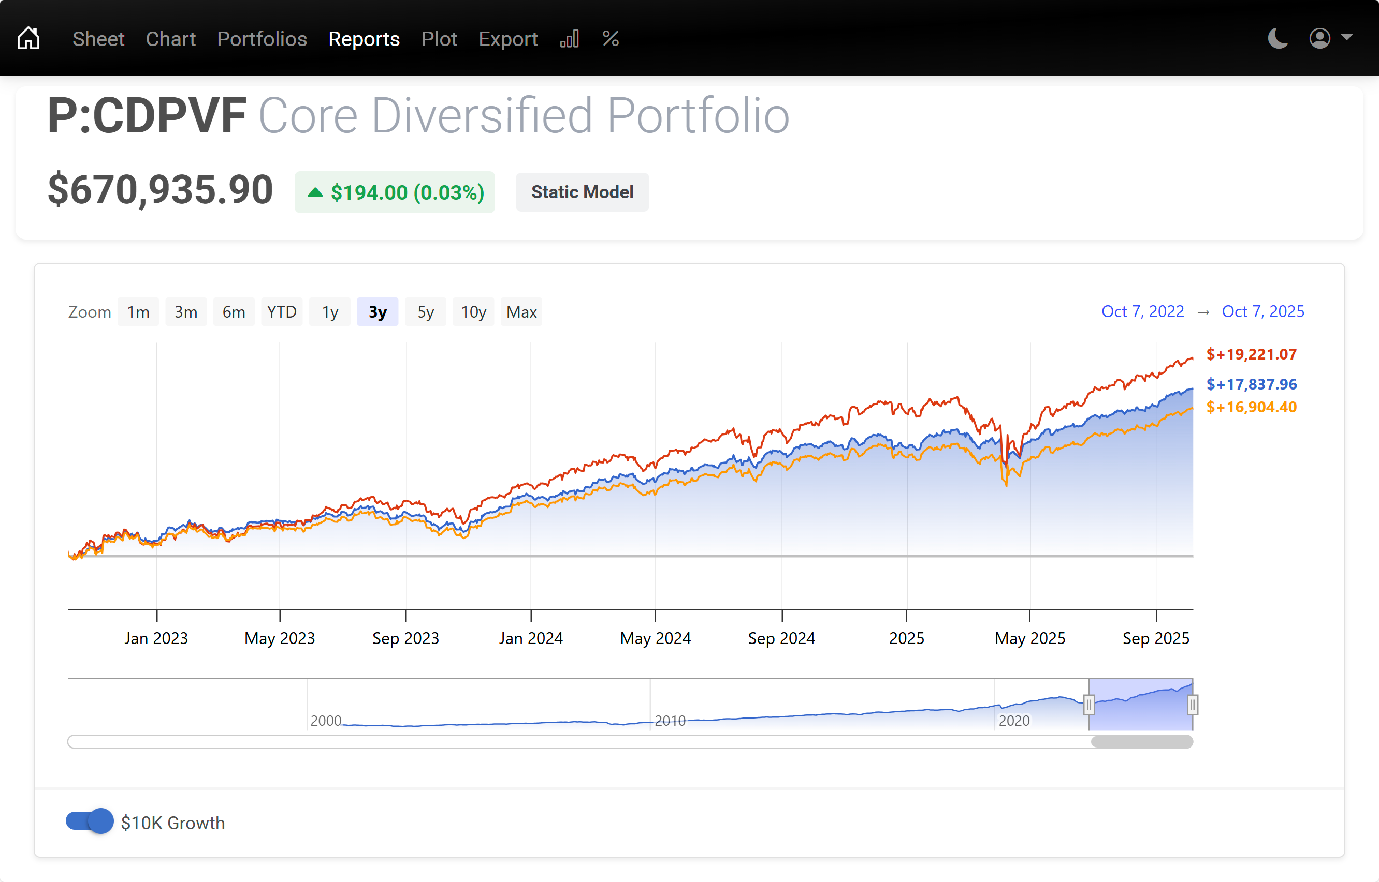Activate the 1m zoom option

138,311
